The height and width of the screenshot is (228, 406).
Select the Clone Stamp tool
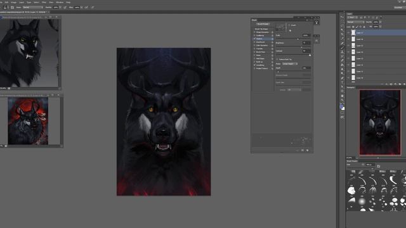[x=343, y=52]
